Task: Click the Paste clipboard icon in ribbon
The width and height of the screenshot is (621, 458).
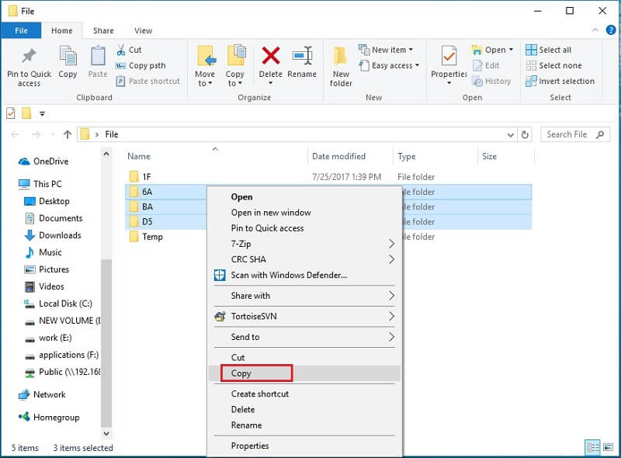Action: [98, 64]
